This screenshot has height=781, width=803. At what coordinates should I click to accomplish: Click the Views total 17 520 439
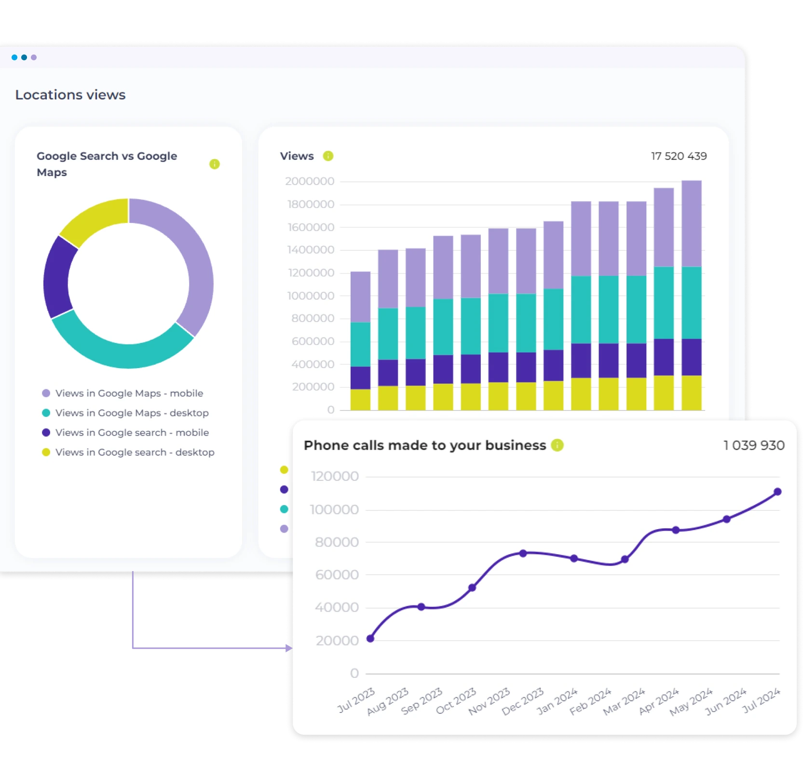tap(679, 156)
